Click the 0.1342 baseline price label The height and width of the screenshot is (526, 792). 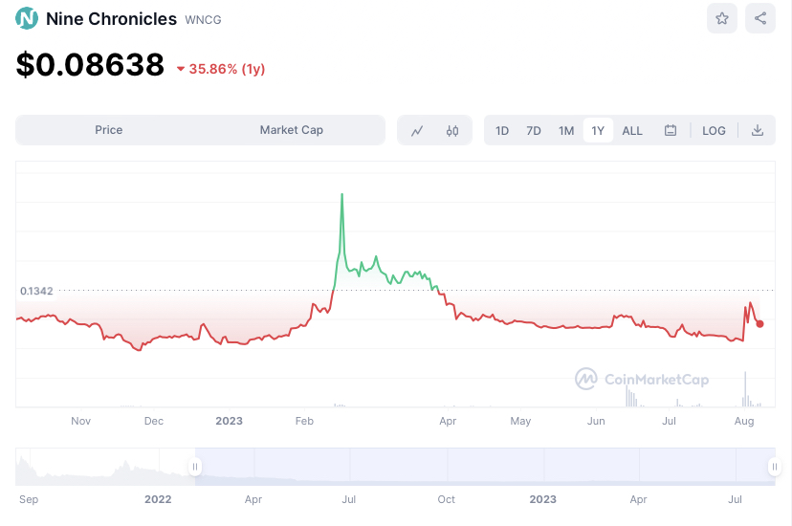click(x=36, y=291)
